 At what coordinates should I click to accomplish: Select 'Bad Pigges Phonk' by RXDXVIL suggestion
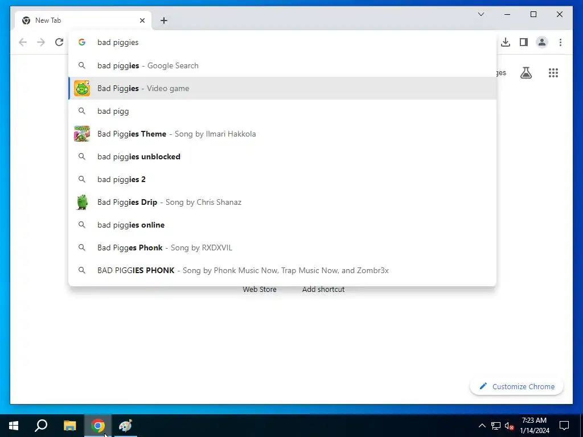(282, 248)
